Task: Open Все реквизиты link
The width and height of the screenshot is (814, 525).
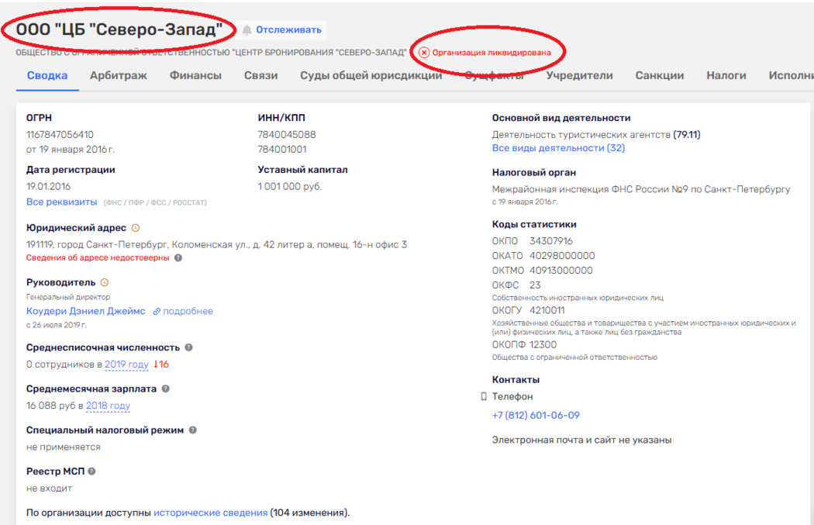Action: click(62, 202)
